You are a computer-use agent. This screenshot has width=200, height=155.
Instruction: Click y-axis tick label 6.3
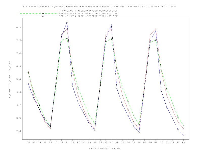[19, 66]
